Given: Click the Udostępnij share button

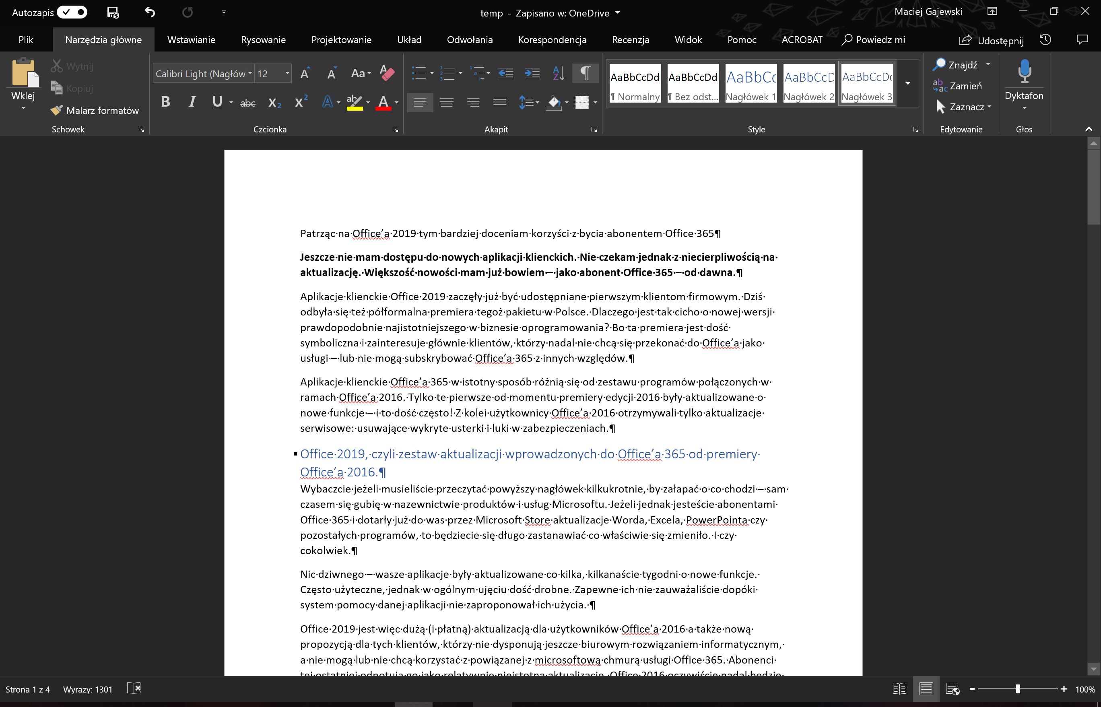Looking at the screenshot, I should click(x=992, y=40).
